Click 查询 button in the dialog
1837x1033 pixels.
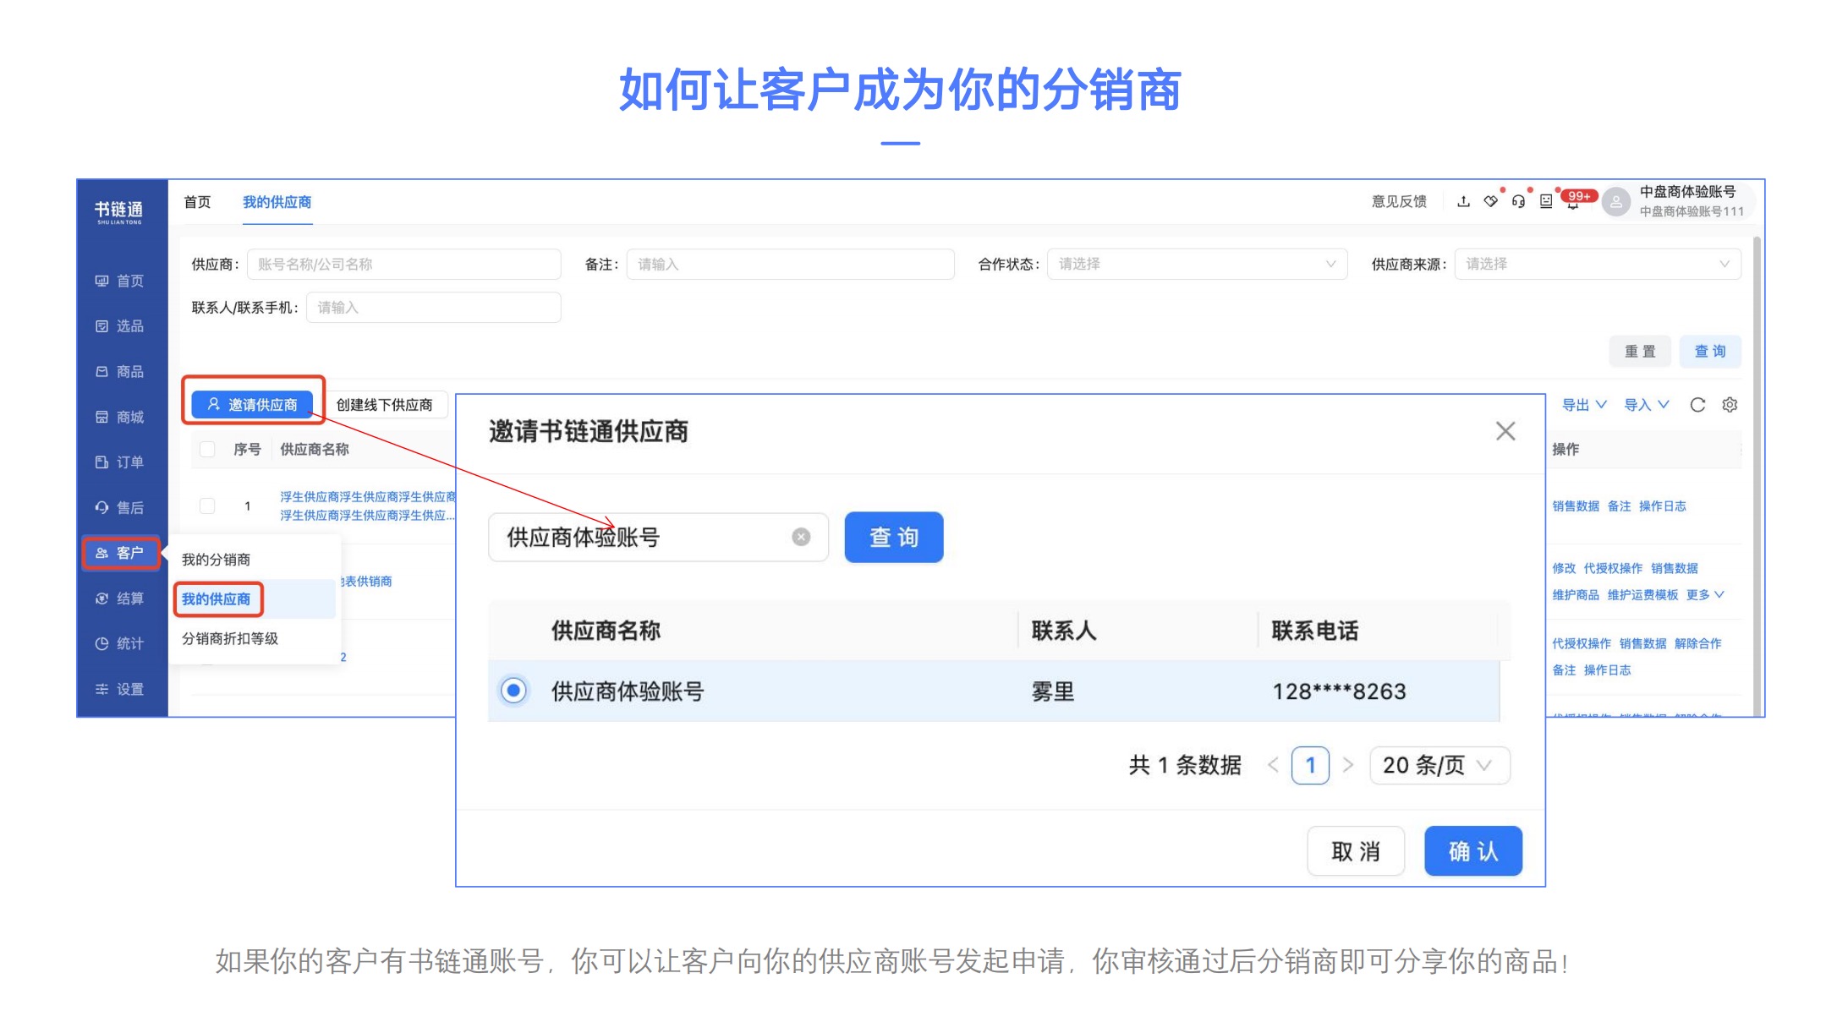click(x=894, y=537)
